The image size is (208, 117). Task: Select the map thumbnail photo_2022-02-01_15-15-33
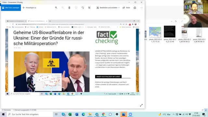coord(155,32)
